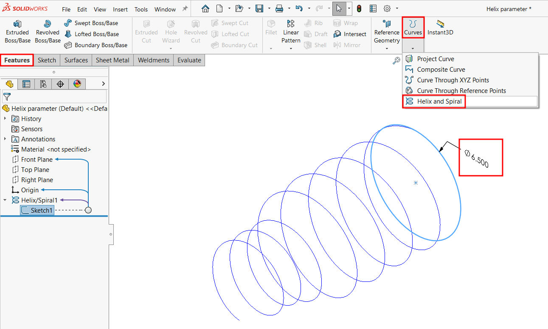Select Curve Through XYZ Points option
The height and width of the screenshot is (329, 548).
453,80
